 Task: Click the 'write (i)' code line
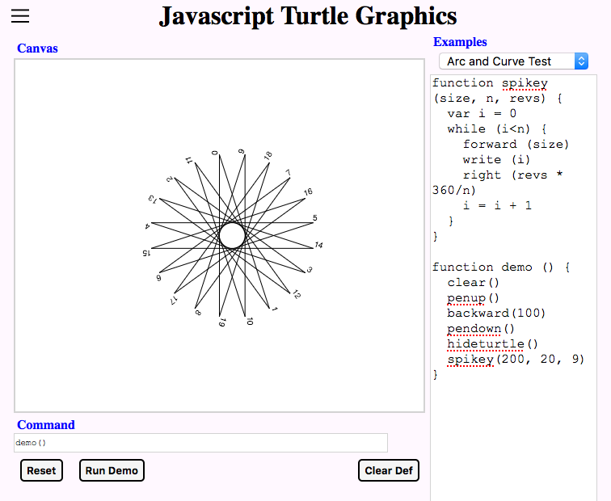pyautogui.click(x=496, y=160)
